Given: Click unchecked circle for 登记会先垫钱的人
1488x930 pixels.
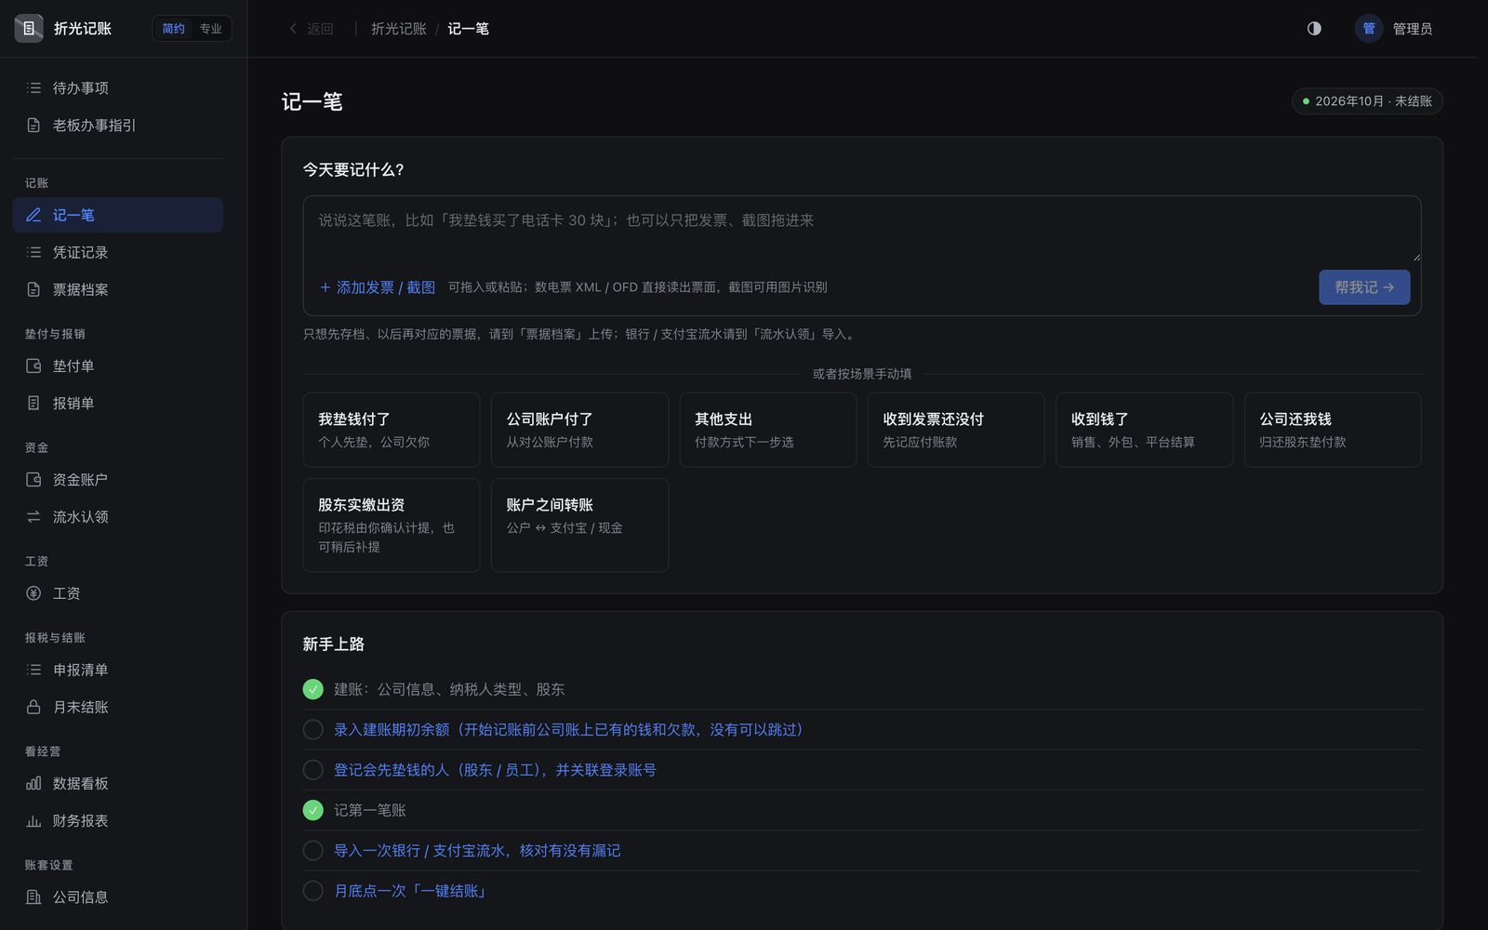Looking at the screenshot, I should (312, 769).
